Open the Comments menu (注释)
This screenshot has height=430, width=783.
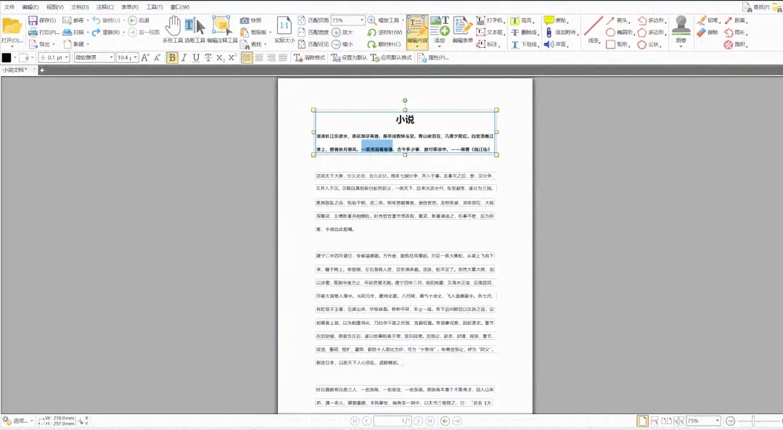point(105,7)
